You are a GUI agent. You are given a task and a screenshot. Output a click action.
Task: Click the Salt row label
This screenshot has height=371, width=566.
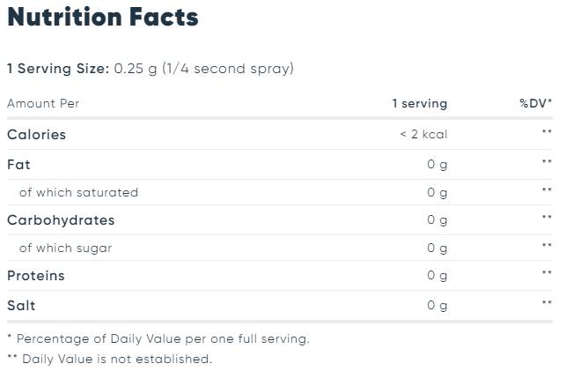(21, 305)
